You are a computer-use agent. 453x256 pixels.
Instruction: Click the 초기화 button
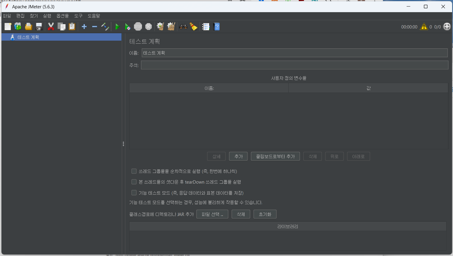265,214
